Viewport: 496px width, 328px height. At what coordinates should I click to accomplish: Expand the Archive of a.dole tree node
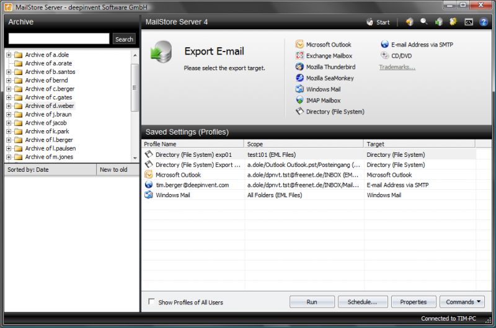click(x=9, y=55)
